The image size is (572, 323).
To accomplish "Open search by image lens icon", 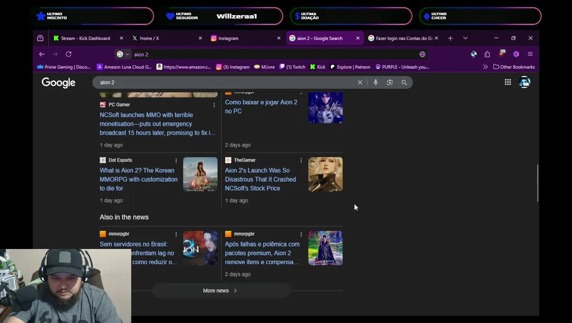I will tap(390, 83).
